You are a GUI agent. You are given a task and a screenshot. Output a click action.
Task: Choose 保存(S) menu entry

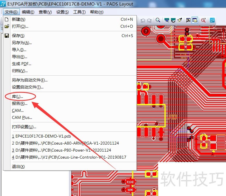[x=70, y=36]
